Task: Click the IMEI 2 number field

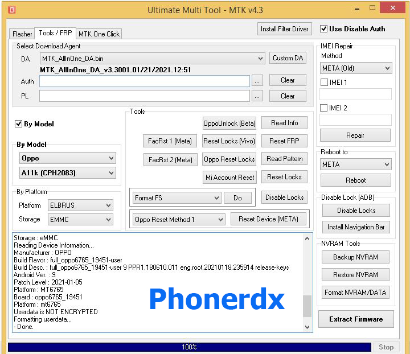Action: click(355, 120)
